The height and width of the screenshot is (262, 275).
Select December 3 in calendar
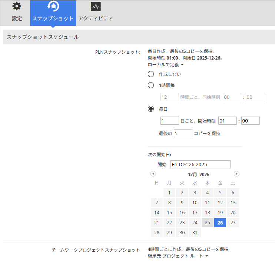click(195, 193)
